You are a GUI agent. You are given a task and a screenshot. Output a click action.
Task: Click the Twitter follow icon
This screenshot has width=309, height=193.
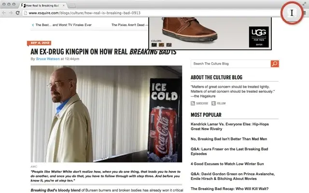[213, 103]
